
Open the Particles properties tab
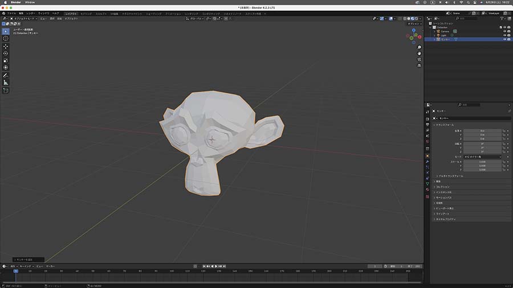pos(427,167)
